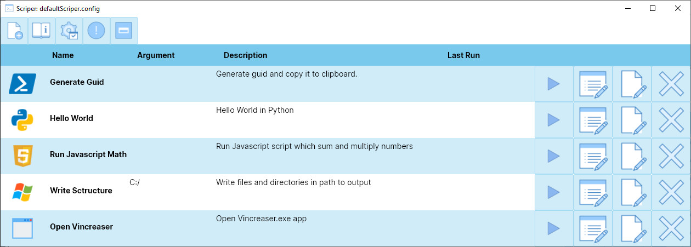Click the exclamation mark toolbar icon
The image size is (691, 247).
[x=97, y=31]
